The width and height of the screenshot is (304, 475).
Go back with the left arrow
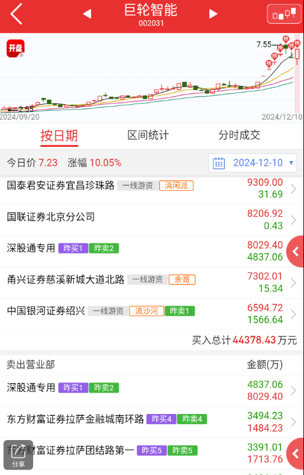pos(17,14)
